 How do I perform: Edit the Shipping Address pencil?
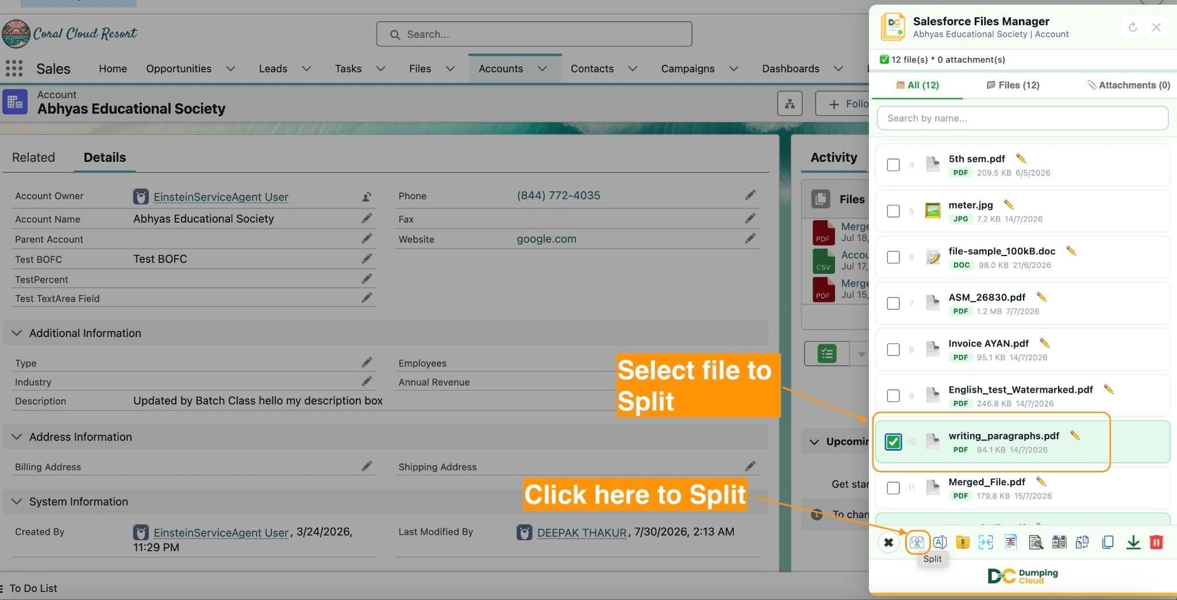click(x=750, y=466)
